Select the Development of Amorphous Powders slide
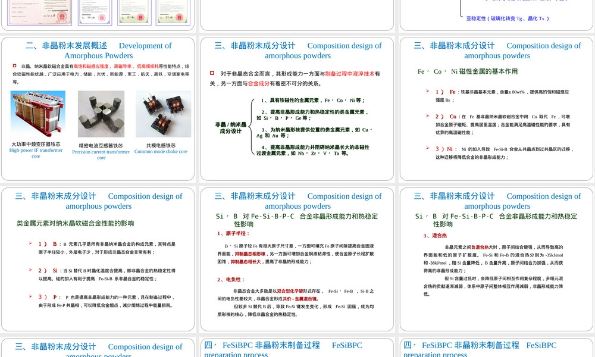 click(98, 108)
